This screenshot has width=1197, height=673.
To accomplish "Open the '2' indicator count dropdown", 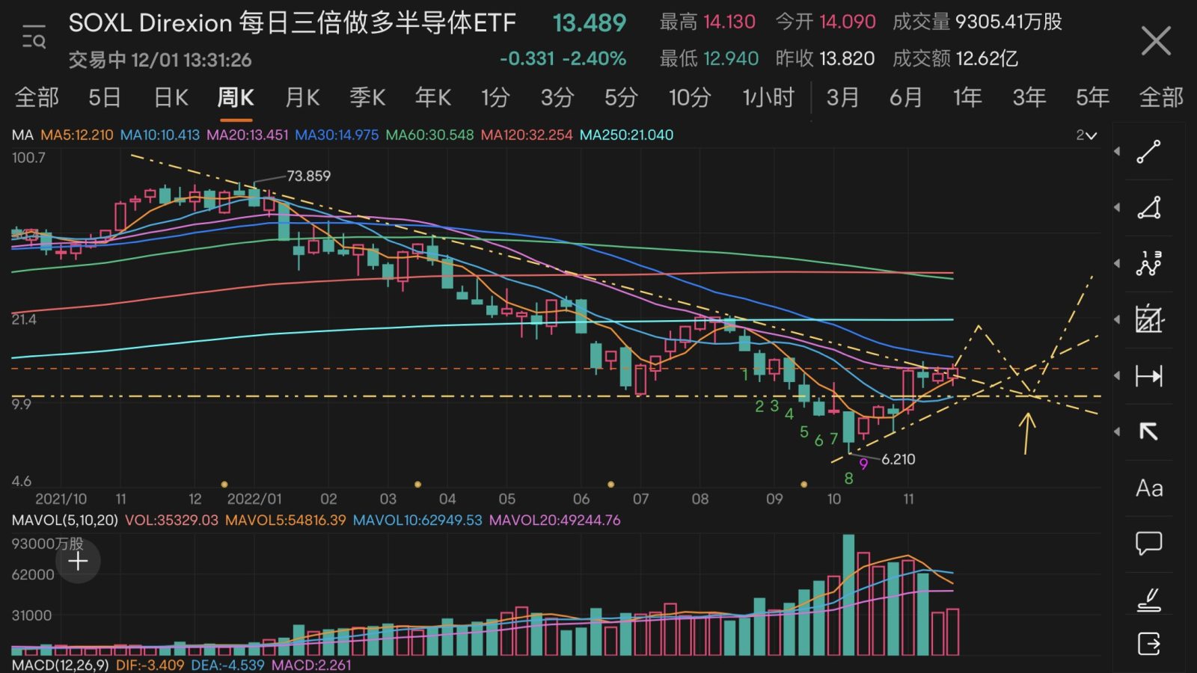I will [1086, 135].
